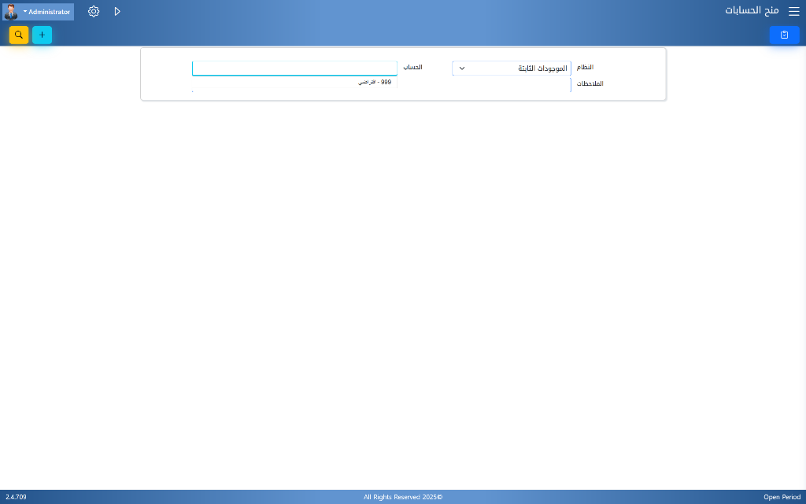This screenshot has width=806, height=504.
Task: Open the hamburger main menu
Action: [x=793, y=11]
